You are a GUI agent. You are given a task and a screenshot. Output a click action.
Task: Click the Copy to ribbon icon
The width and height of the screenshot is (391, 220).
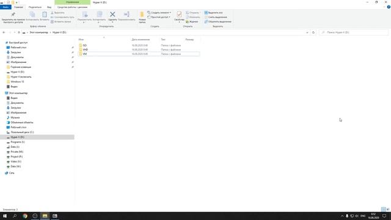pos(99,15)
